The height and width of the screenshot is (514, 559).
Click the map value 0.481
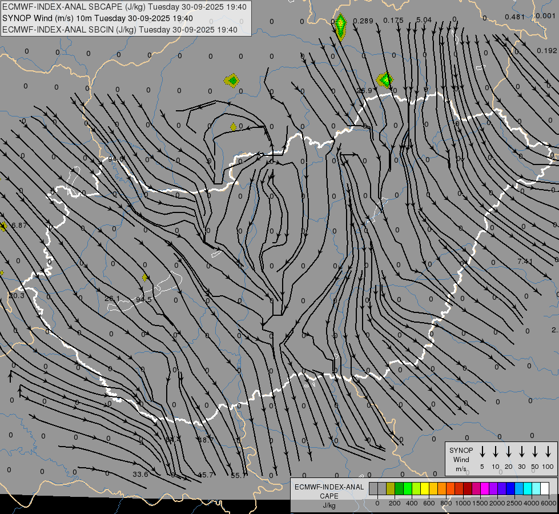[x=515, y=17]
